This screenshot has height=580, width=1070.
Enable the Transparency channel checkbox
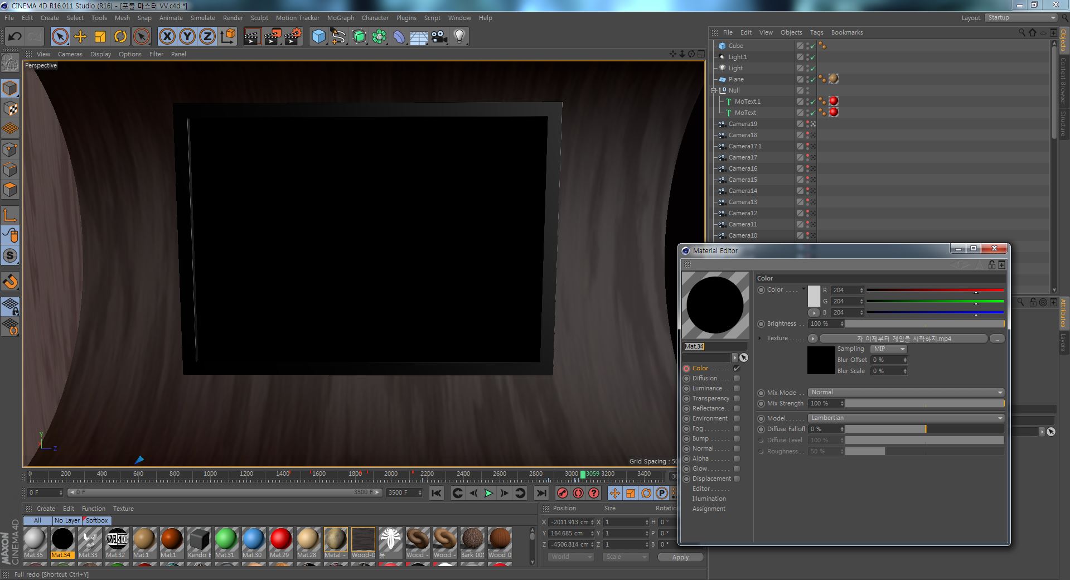click(x=737, y=399)
